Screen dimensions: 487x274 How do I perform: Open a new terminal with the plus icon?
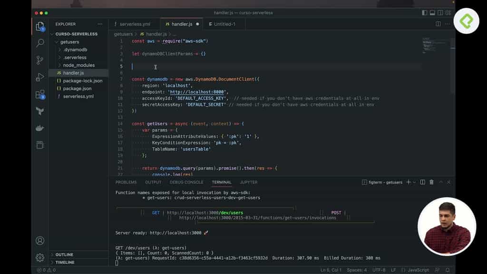click(x=408, y=182)
